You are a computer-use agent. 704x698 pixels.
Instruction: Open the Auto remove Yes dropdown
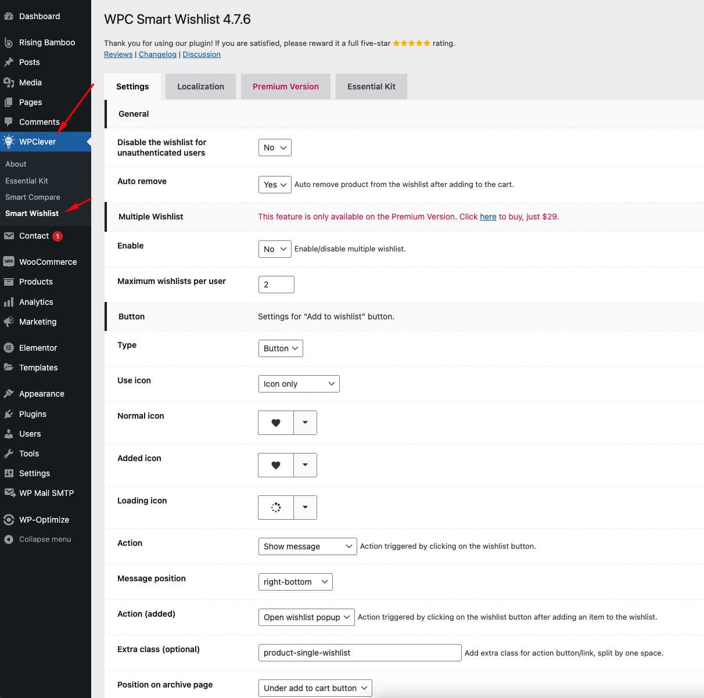coord(275,185)
